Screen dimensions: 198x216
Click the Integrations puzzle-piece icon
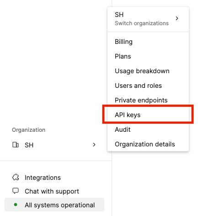point(16,178)
